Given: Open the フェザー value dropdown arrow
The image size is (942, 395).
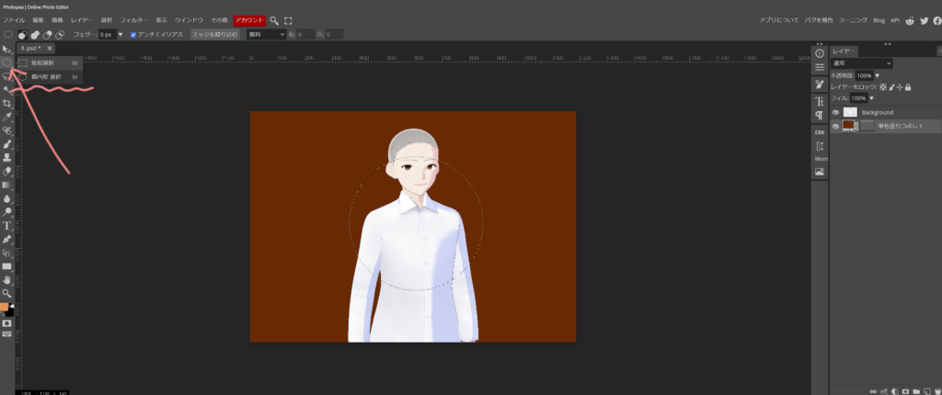Looking at the screenshot, I should (x=121, y=34).
